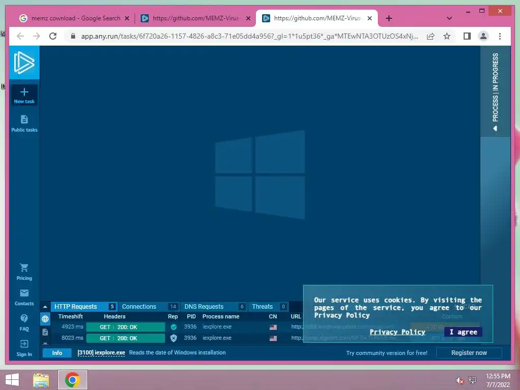Open File Explorer from taskbar

point(41,380)
